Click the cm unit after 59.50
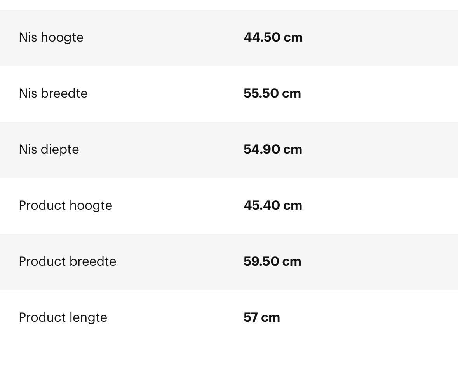 [292, 262]
